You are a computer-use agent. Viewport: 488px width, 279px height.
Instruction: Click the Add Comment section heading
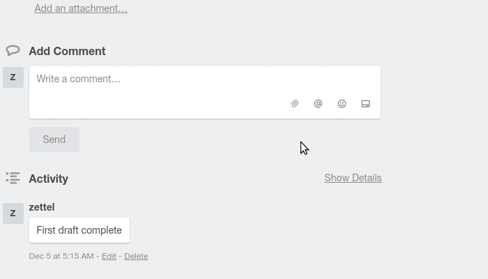click(x=67, y=51)
